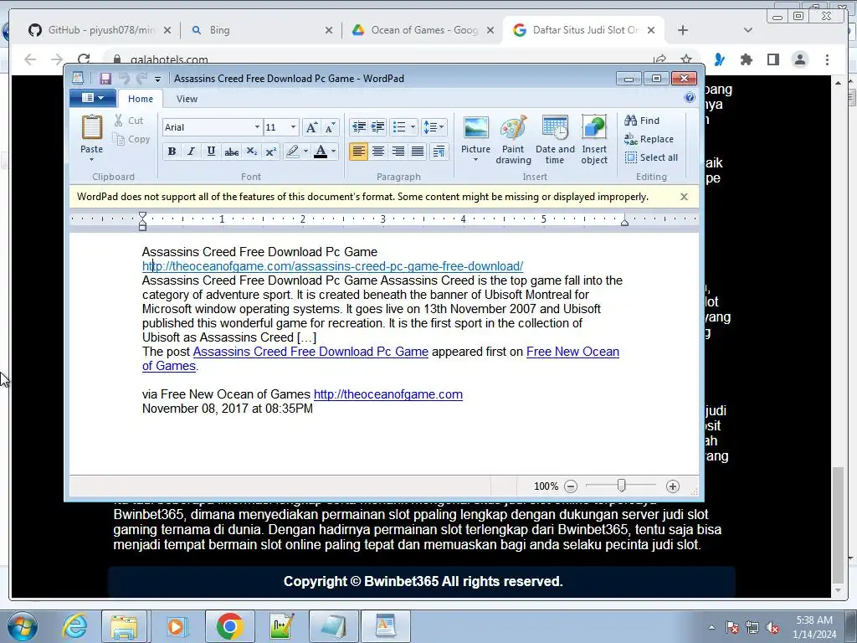Viewport: 857px width, 643px height.
Task: Open the line spacing dropdown
Action: tap(434, 127)
